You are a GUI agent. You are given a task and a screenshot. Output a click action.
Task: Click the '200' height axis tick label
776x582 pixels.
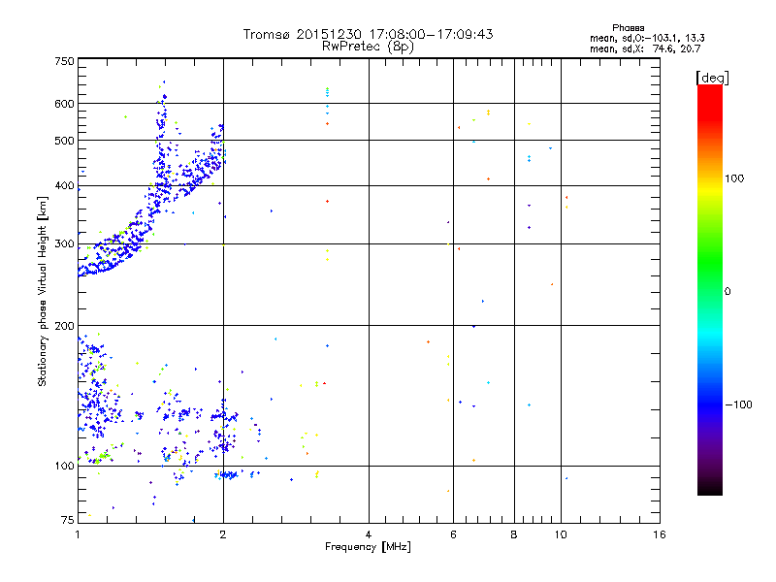pos(64,326)
